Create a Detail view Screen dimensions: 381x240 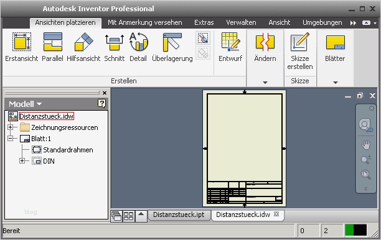(138, 47)
